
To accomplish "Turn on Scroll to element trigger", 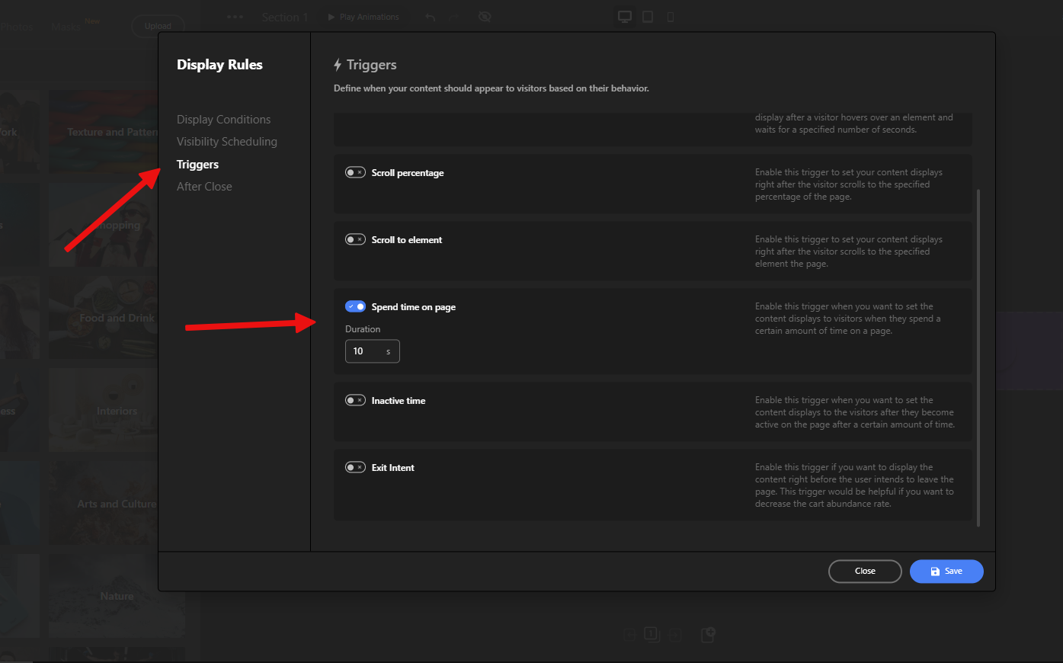I will click(355, 240).
